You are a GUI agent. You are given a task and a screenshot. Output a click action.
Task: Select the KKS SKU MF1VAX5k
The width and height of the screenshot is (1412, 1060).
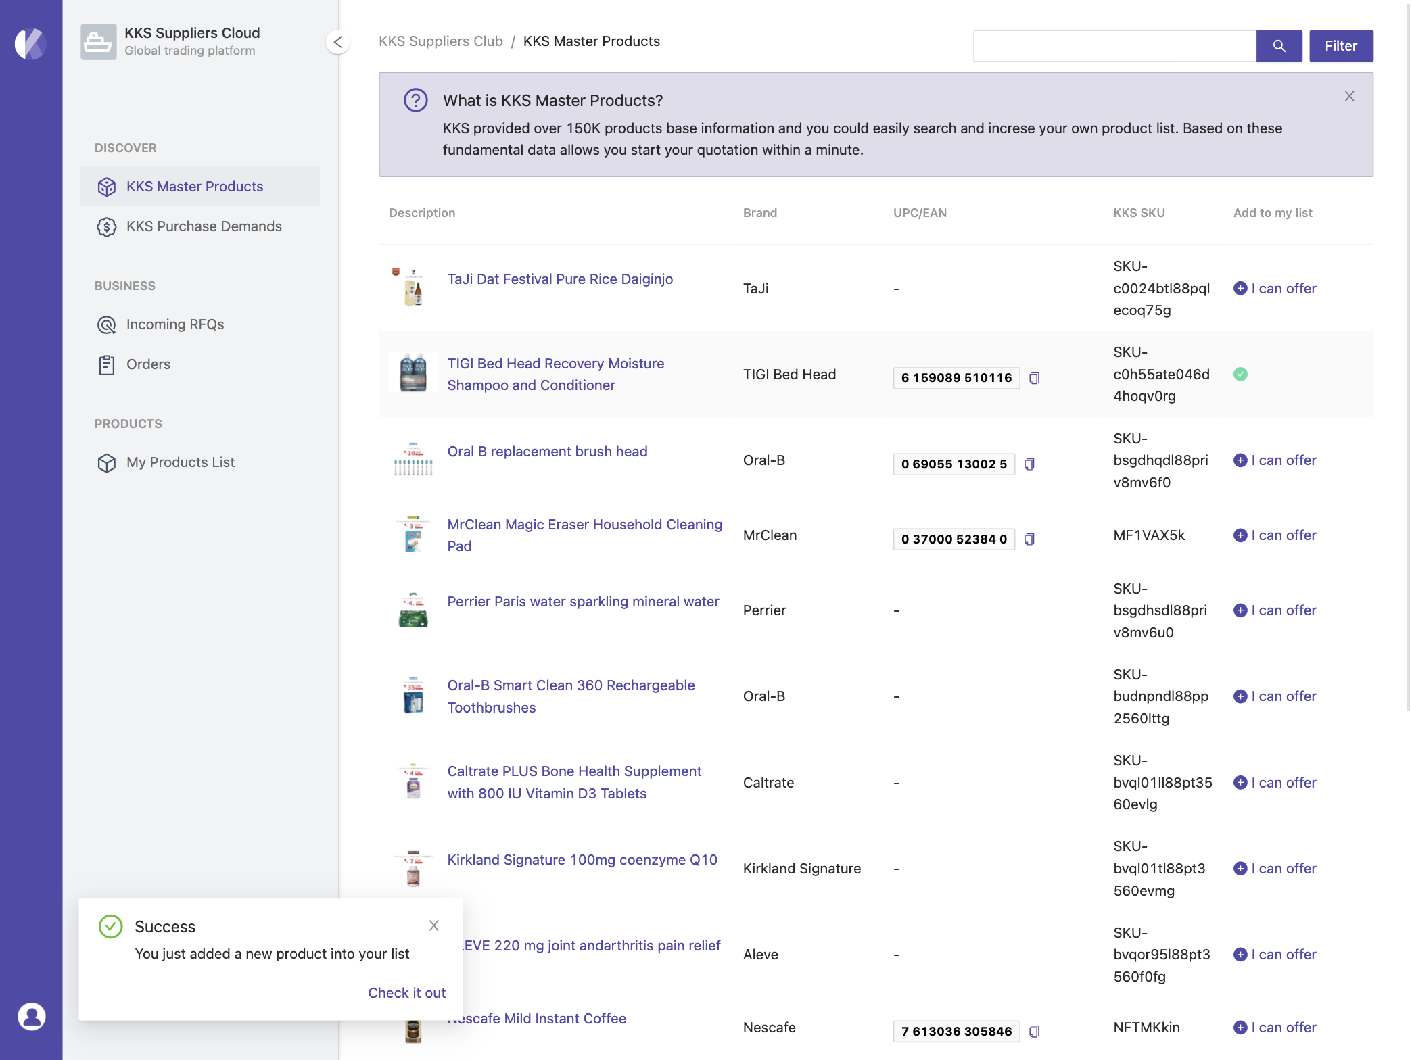click(x=1149, y=535)
